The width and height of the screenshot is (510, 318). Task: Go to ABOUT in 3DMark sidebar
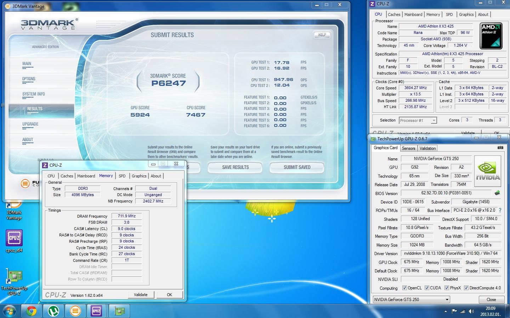point(28,140)
